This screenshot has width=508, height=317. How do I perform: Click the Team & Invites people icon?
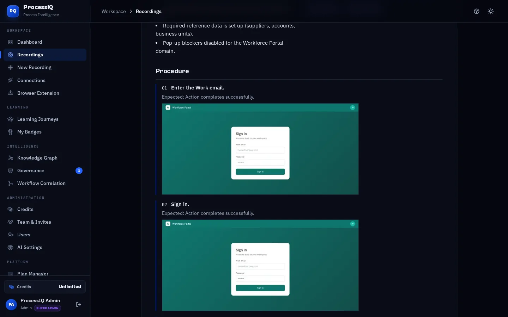(11, 222)
